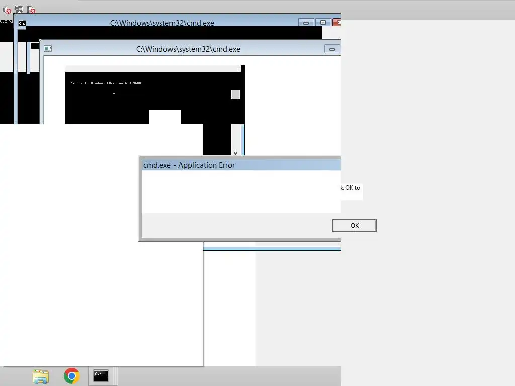Click the 'k OK to' message text

(x=350, y=188)
